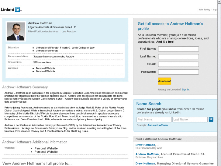Focus the Password field
This screenshot has width=221, height=166.
(178, 72)
